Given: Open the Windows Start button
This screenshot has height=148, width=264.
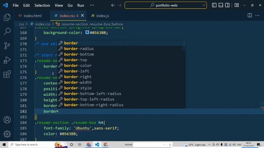Looking at the screenshot, I should 4,144.
